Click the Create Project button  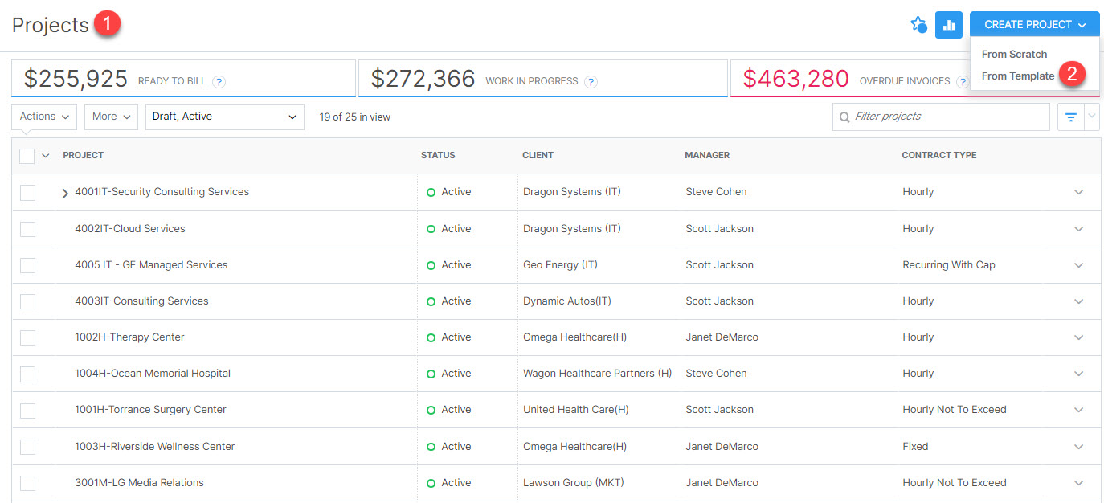(x=1034, y=25)
